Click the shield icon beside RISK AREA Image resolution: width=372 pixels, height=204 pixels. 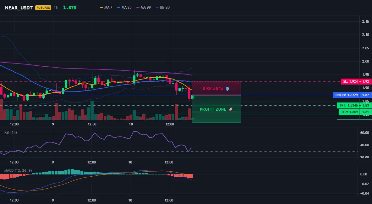pyautogui.click(x=227, y=89)
